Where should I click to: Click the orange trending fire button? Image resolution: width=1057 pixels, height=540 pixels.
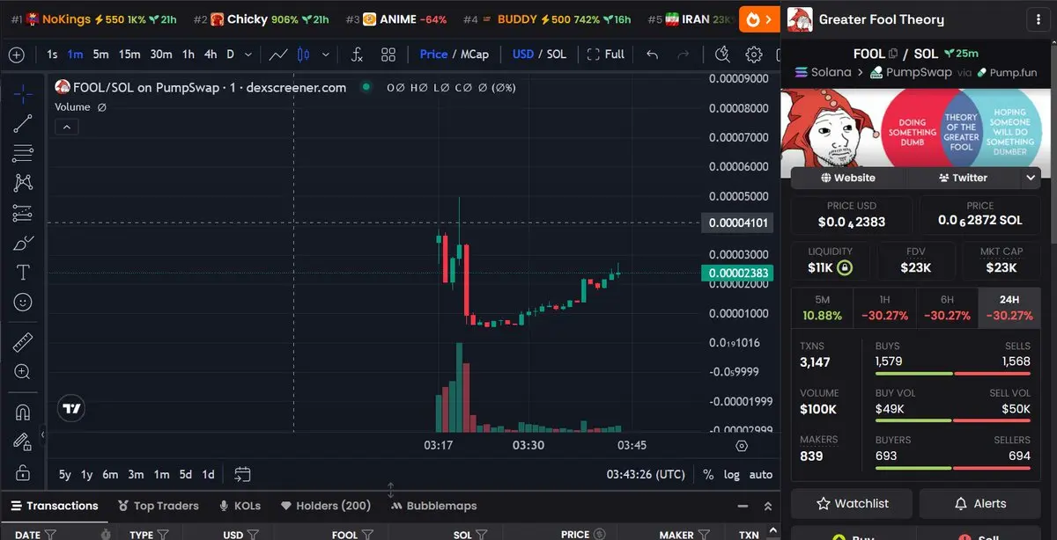758,18
